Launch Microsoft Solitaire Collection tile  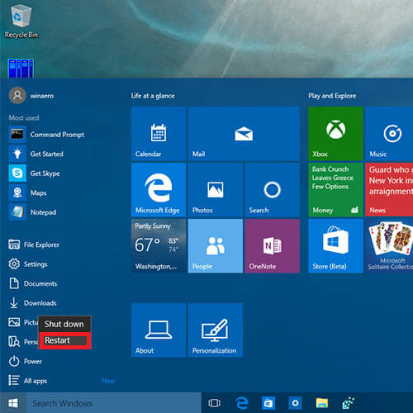389,246
